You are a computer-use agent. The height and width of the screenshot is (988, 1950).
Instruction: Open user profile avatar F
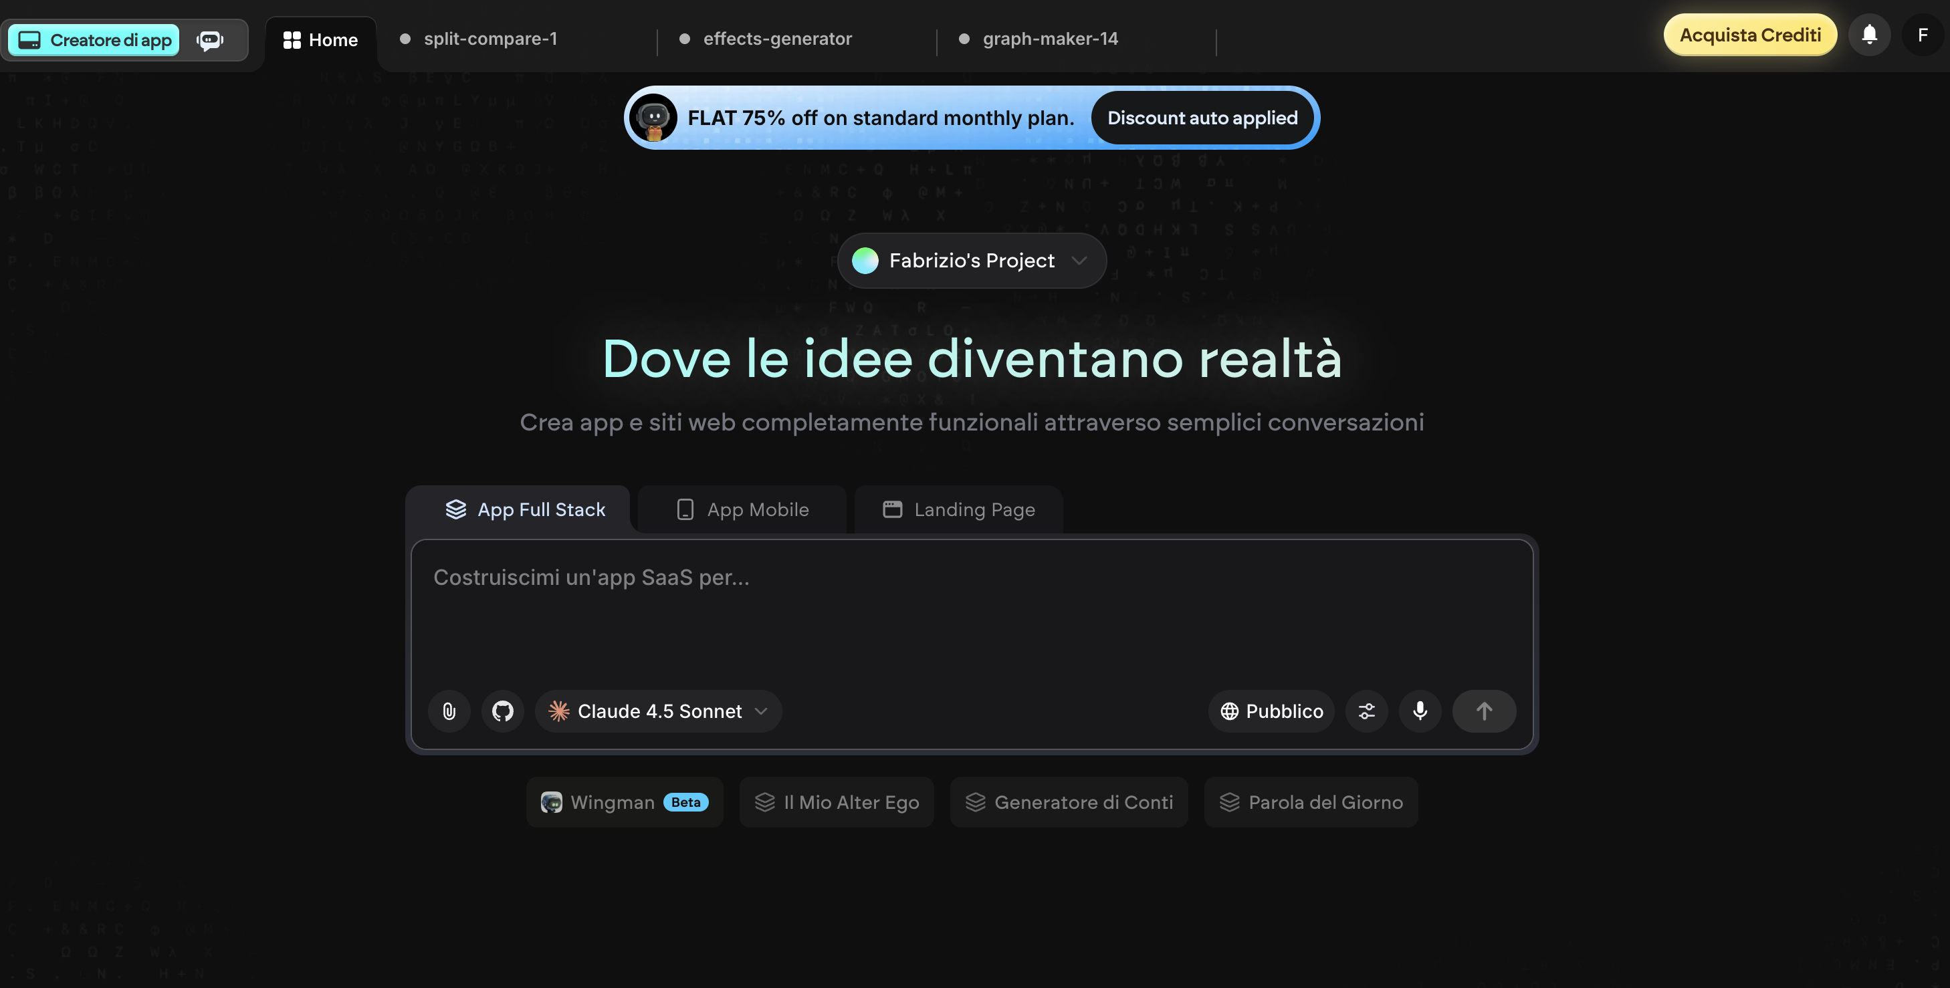click(1922, 35)
